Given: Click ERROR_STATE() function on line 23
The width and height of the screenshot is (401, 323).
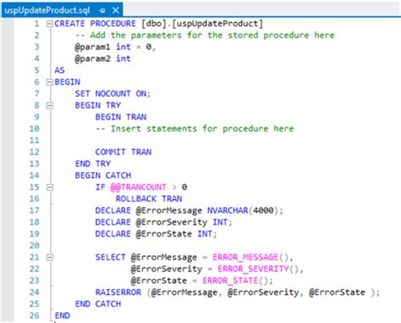Looking at the screenshot, I should pyautogui.click(x=235, y=281).
